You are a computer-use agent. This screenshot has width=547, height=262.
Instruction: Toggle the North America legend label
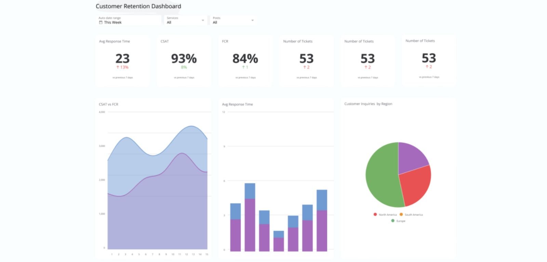pos(388,215)
